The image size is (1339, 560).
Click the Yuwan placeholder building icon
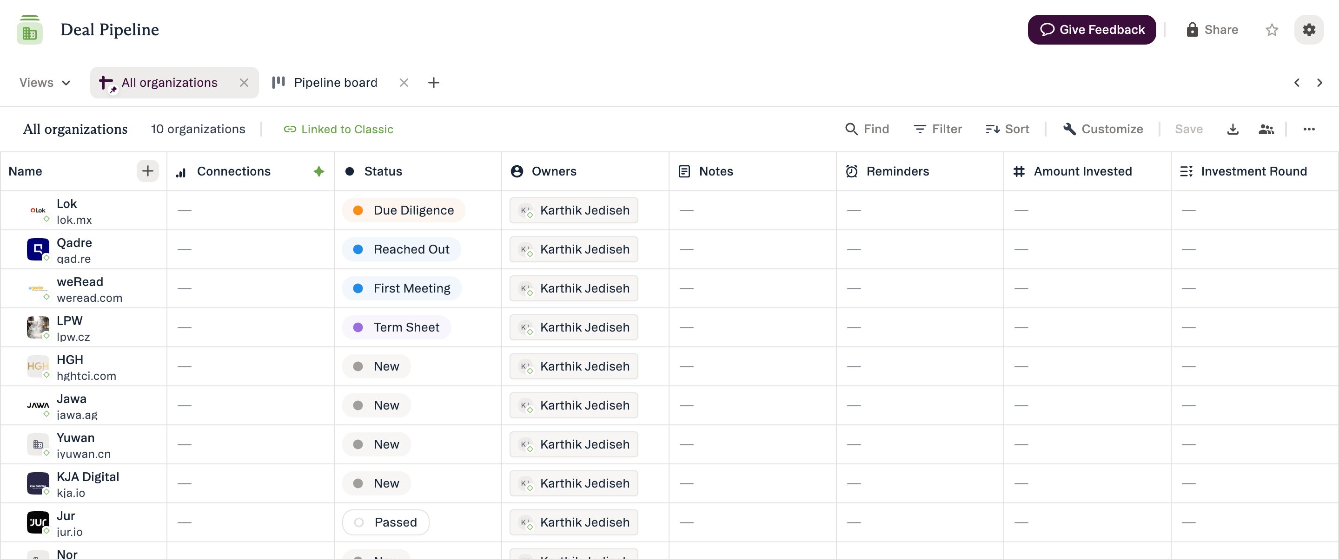coord(38,444)
